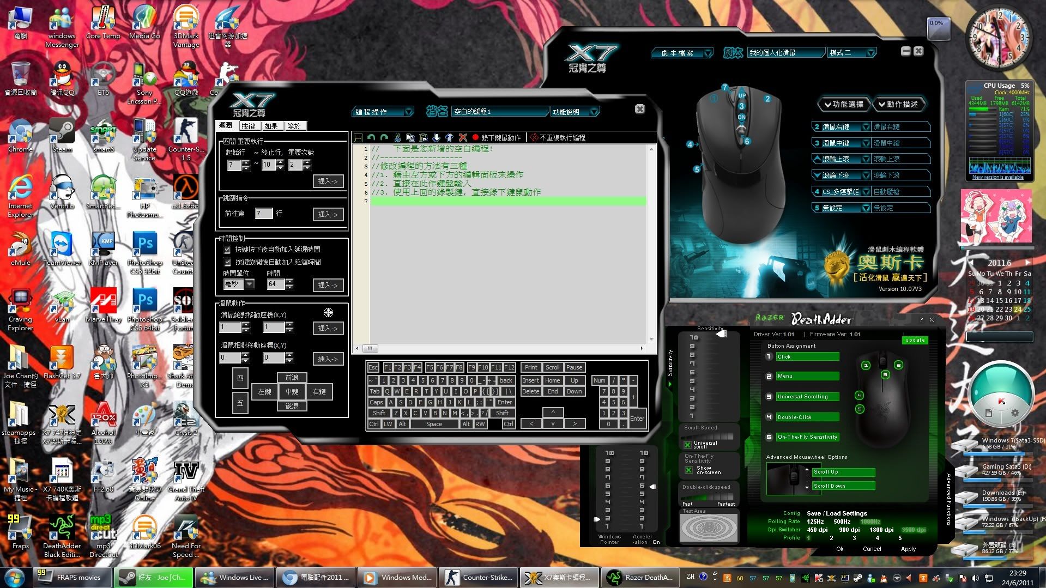Click the Razer Test Area pad
1046x588 pixels.
click(709, 527)
